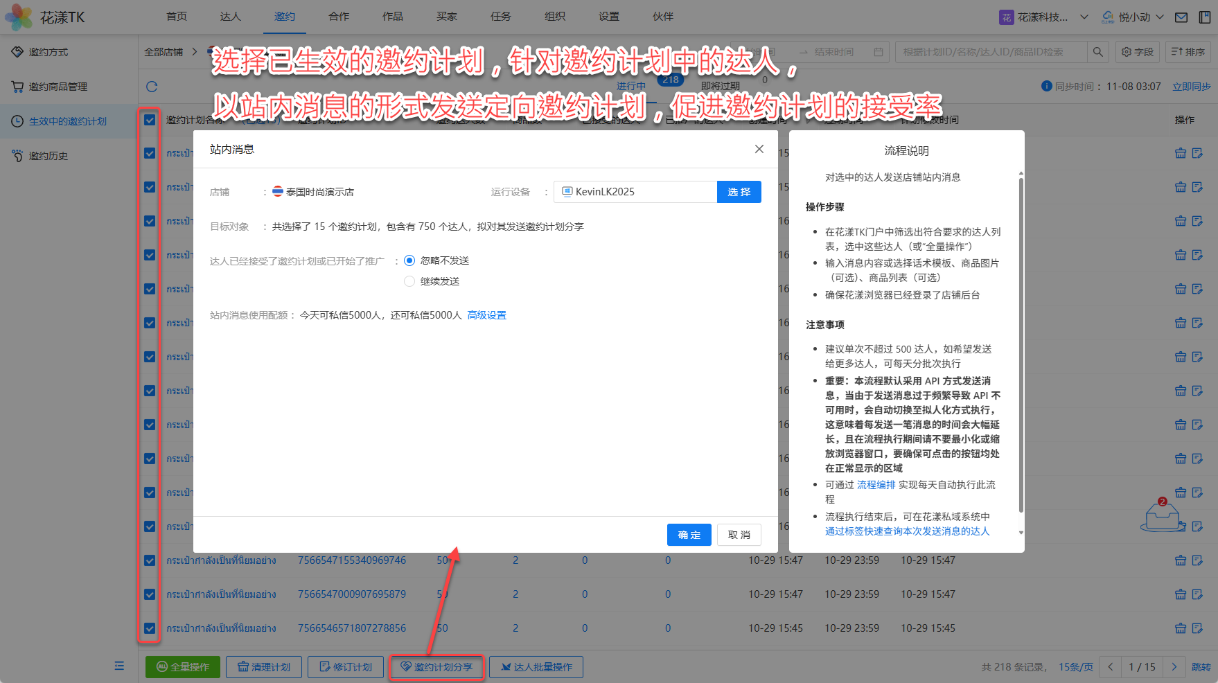Click the refresh icon above the table
The height and width of the screenshot is (683, 1218).
152,87
